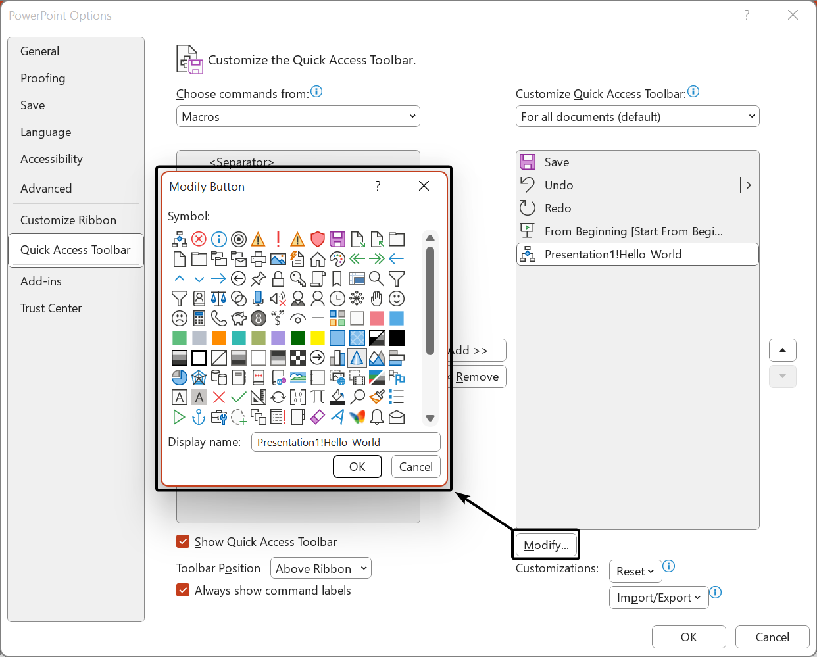Pick the yellow color square symbol
The width and height of the screenshot is (817, 657).
pyautogui.click(x=318, y=338)
